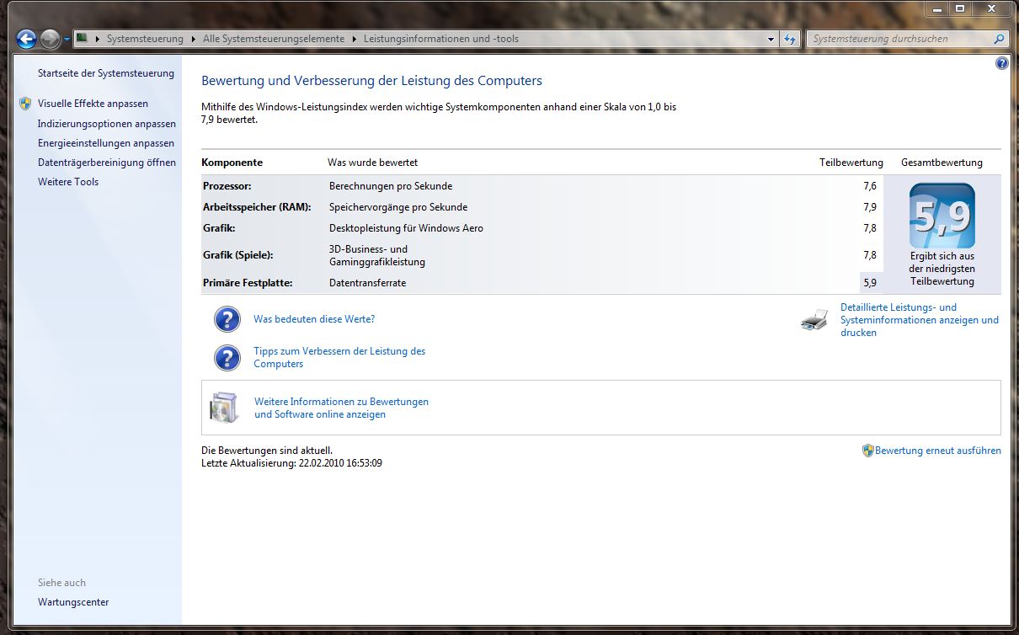Click the 5,9 Gesamtbewertung badge

point(942,216)
